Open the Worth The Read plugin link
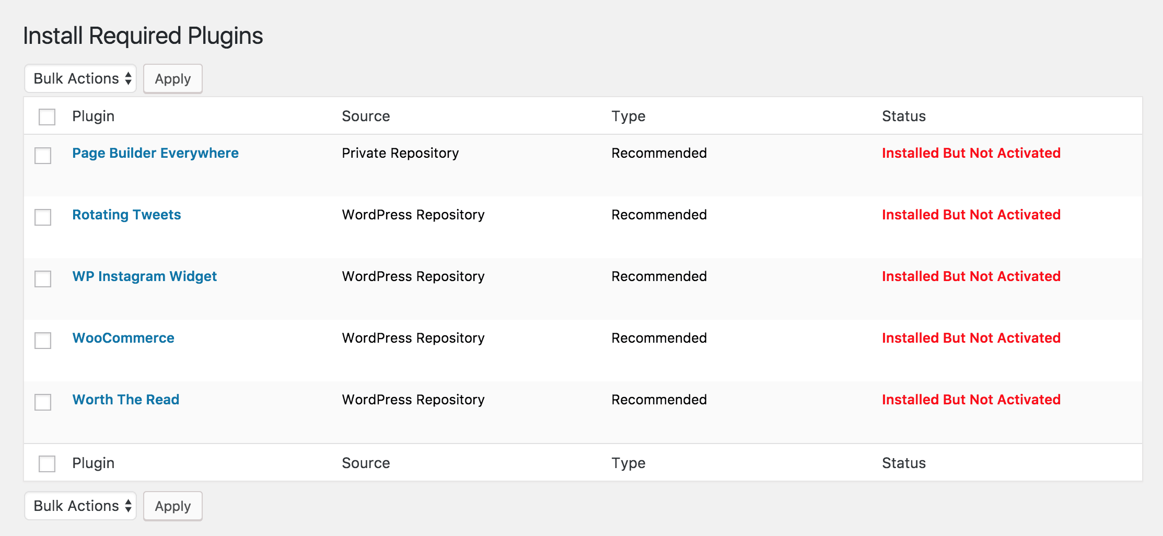 point(125,400)
